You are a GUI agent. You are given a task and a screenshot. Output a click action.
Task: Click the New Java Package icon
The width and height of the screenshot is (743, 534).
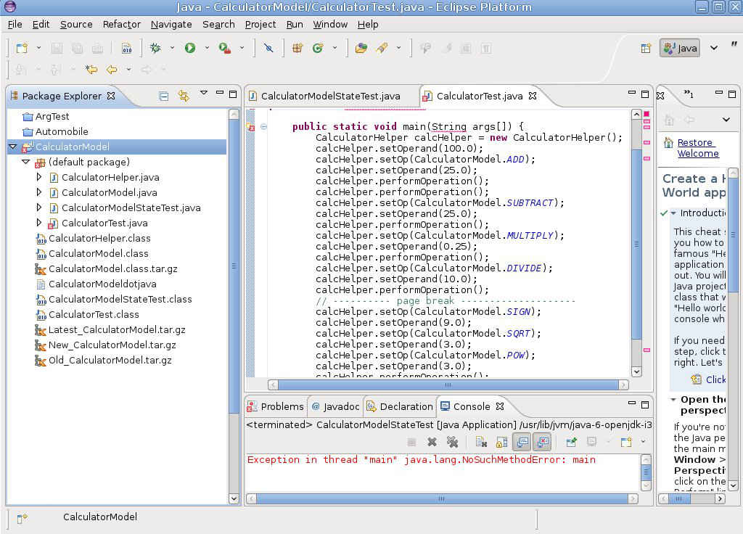[x=297, y=48]
